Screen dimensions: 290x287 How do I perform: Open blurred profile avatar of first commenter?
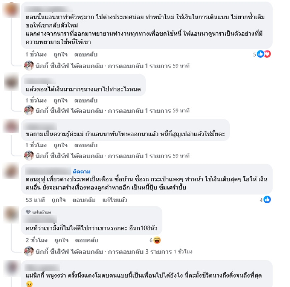(11, 10)
